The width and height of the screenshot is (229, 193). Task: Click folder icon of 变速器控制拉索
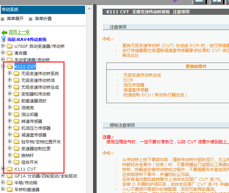tap(16, 149)
